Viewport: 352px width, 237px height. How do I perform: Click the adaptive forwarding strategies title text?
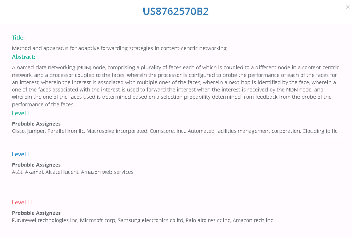pyautogui.click(x=119, y=48)
